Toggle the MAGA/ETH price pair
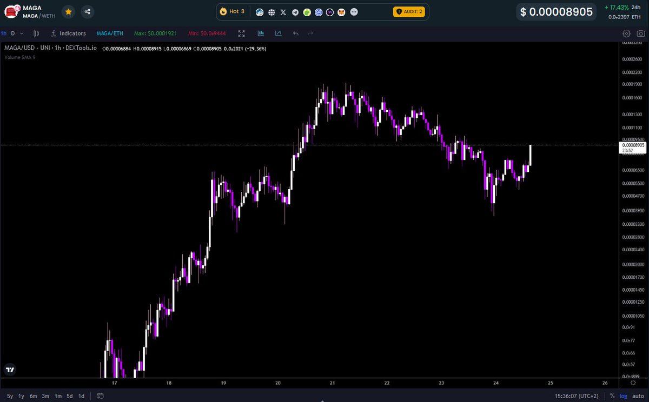Screen dimensions: 649x402 (110, 33)
